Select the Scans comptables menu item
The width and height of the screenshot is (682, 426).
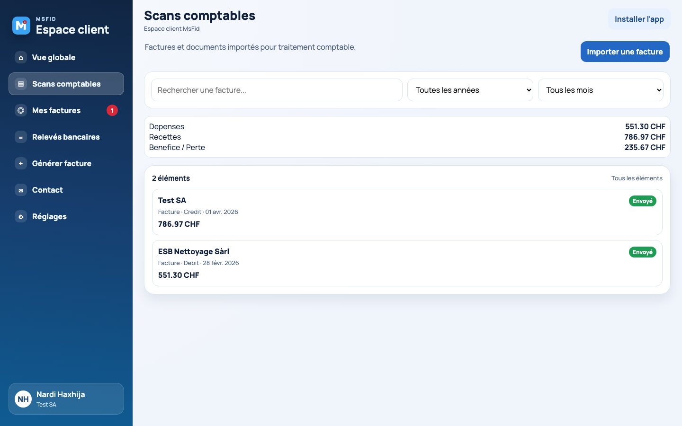pos(66,84)
